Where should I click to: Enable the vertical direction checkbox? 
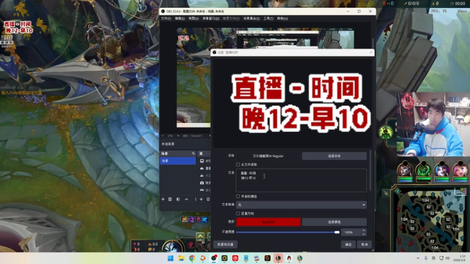coord(238,214)
